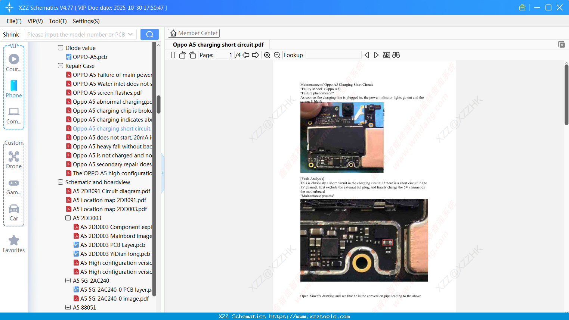Image resolution: width=569 pixels, height=320 pixels.
Task: Select the Oppo A5 charging short circuit.pdf tab
Action: [x=219, y=45]
